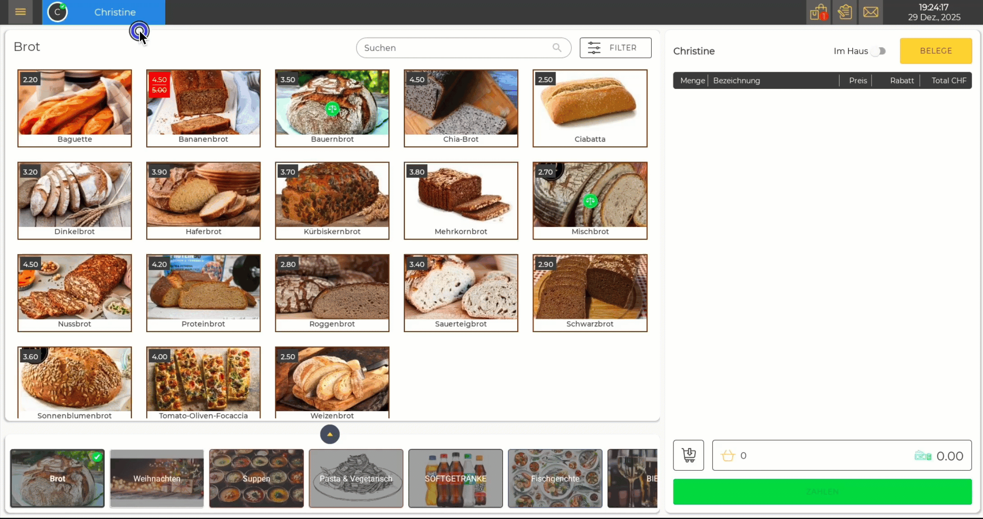The image size is (983, 519).
Task: Click the green scale icon on Mischbrot
Action: point(590,201)
